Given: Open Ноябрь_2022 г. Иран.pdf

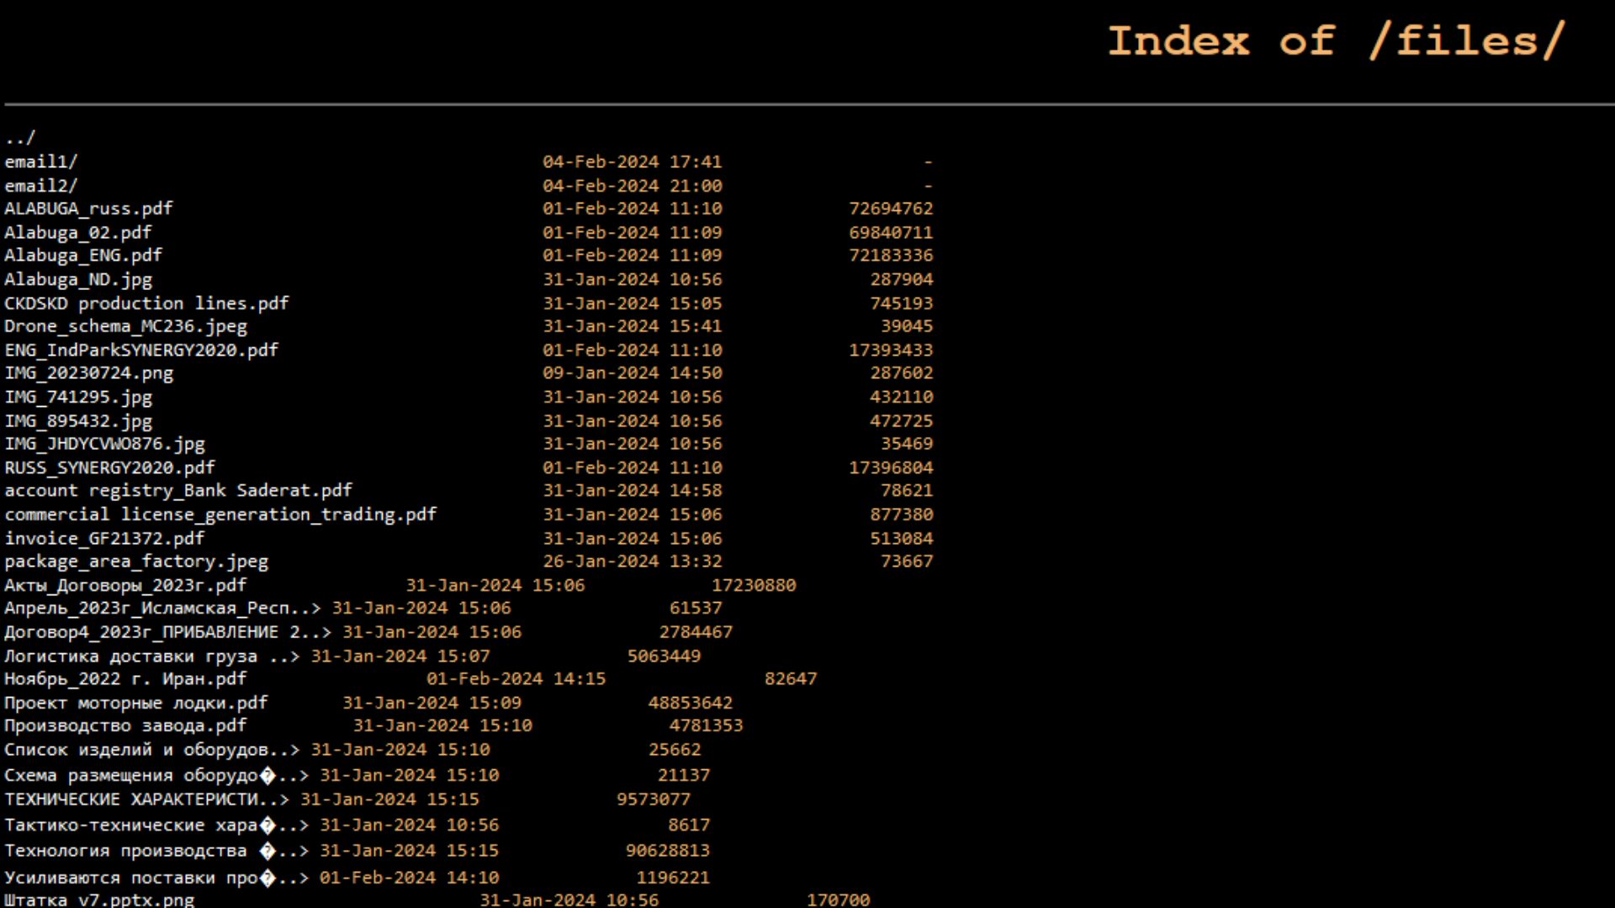Looking at the screenshot, I should [x=125, y=678].
